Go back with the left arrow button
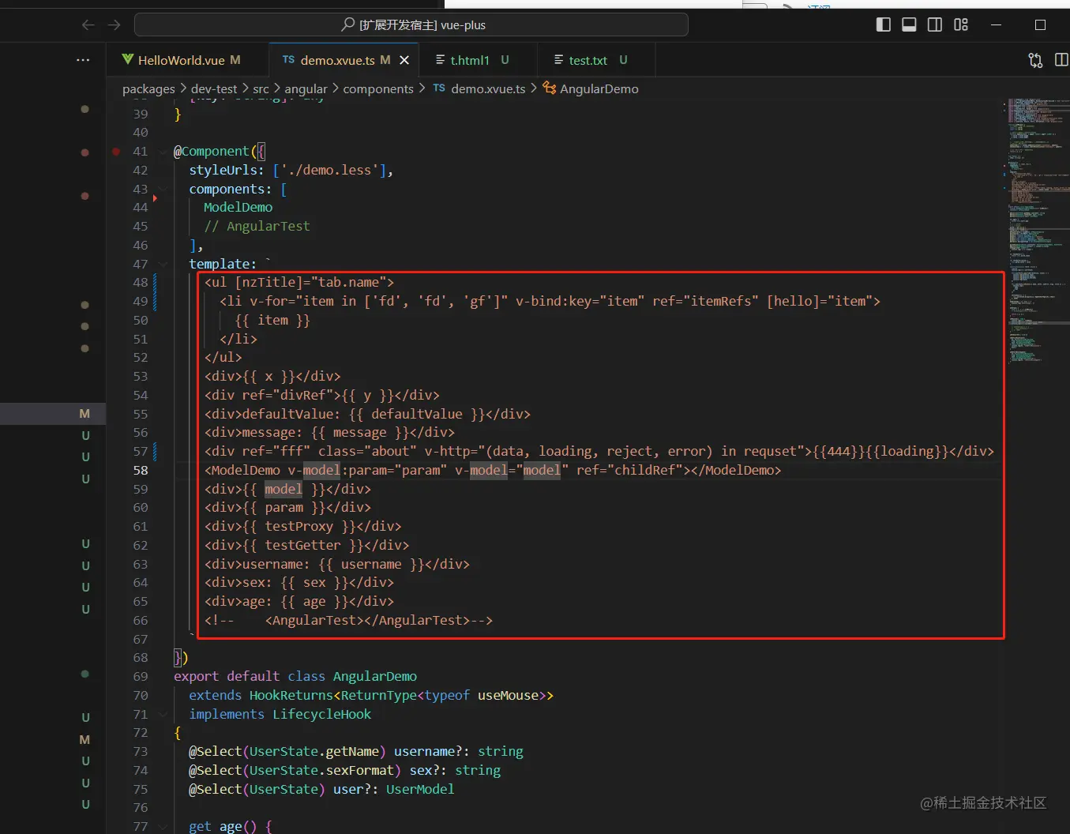 [88, 25]
